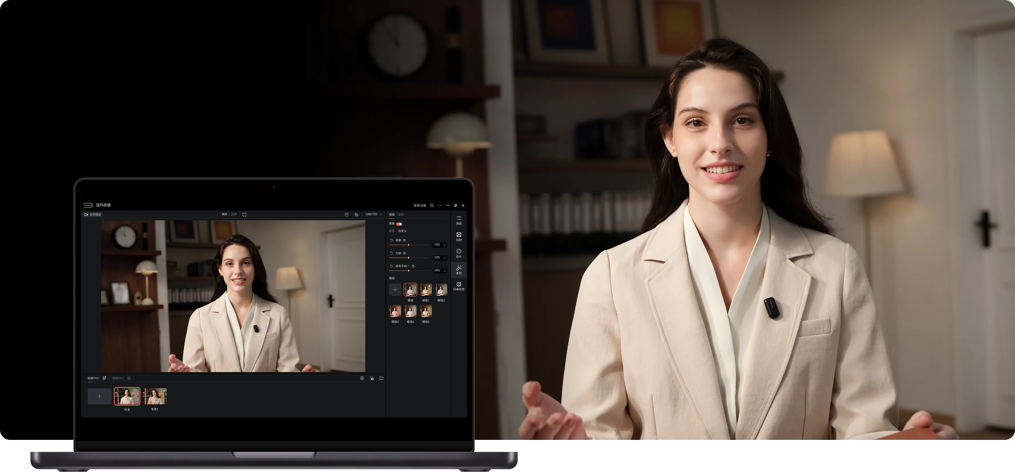
Task: Switch to 竖屏 portrait orientation
Action: (234, 215)
